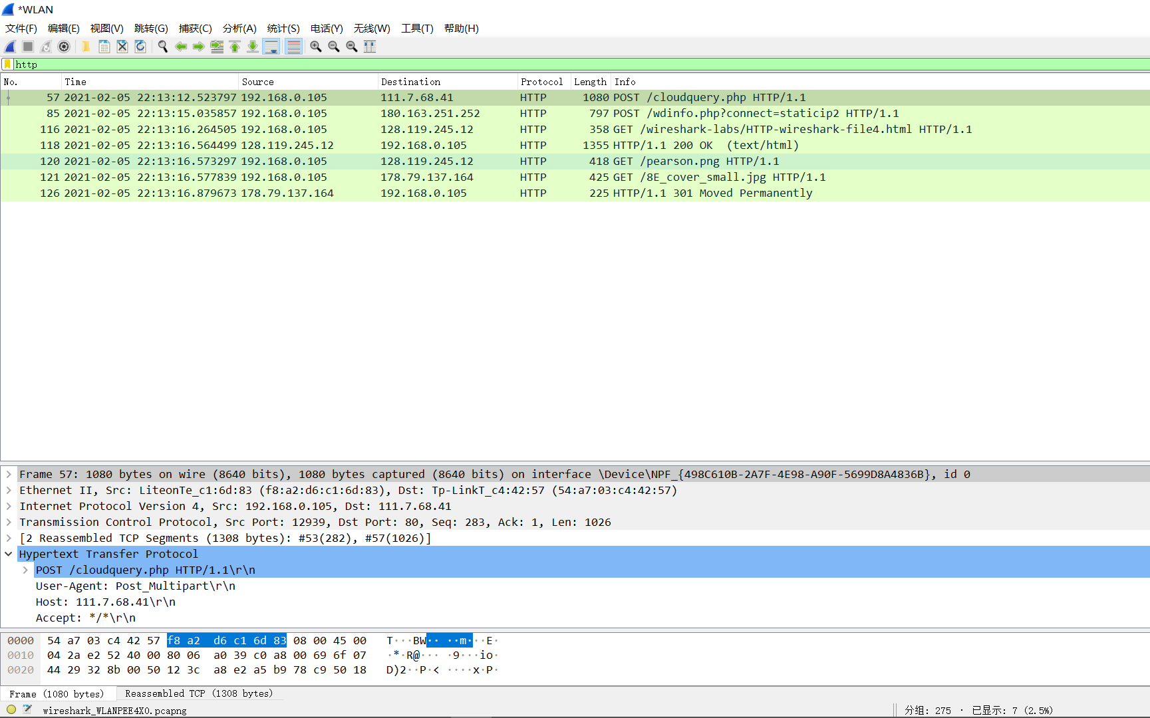The height and width of the screenshot is (718, 1150).
Task: Open the 分析(A) menu
Action: click(x=239, y=29)
